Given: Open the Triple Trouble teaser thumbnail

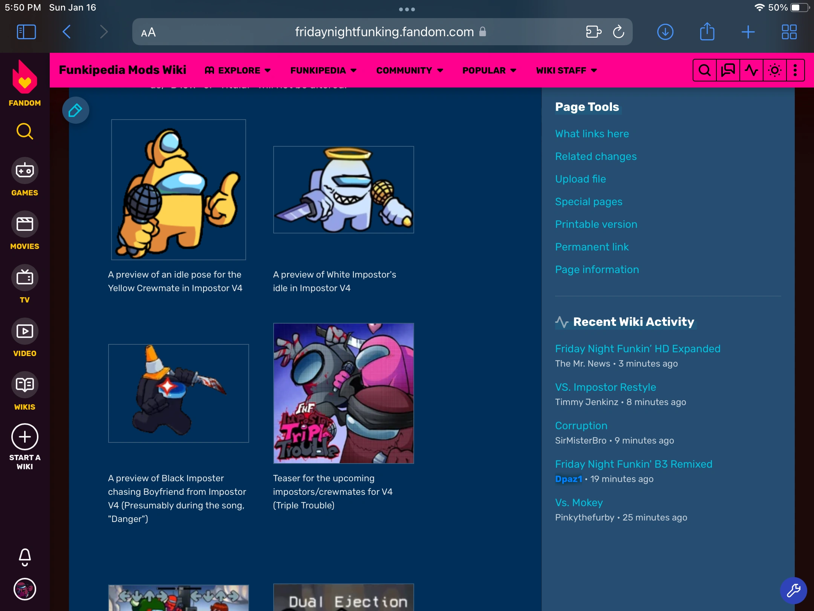Looking at the screenshot, I should click(343, 393).
